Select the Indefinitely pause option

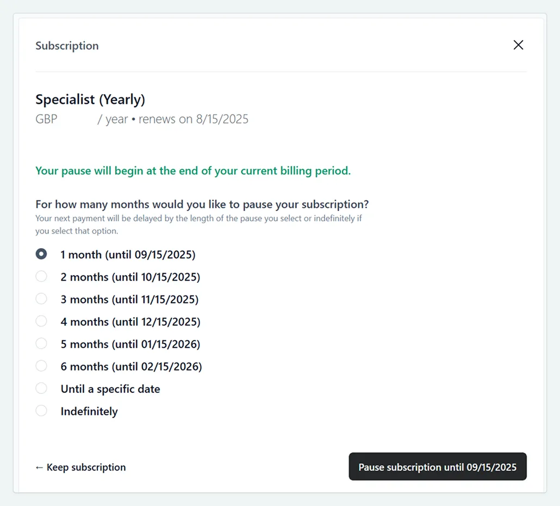pyautogui.click(x=41, y=410)
